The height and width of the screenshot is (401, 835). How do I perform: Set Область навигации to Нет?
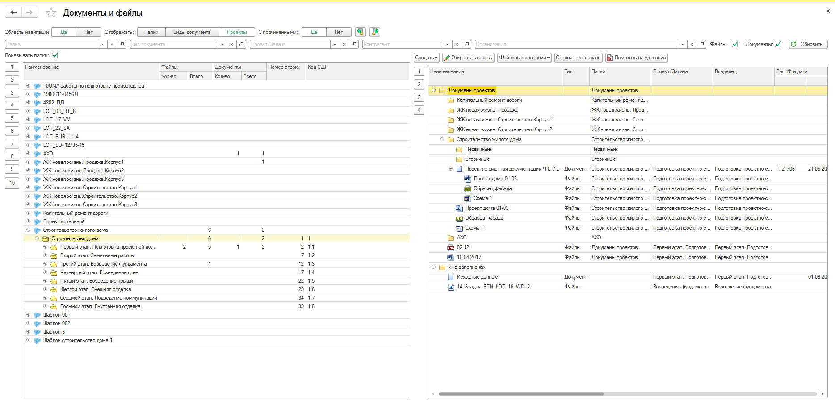(88, 32)
